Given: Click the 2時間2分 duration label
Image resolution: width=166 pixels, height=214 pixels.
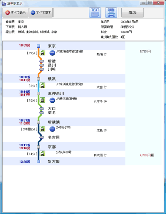Looking at the screenshot, I should click(29, 129).
